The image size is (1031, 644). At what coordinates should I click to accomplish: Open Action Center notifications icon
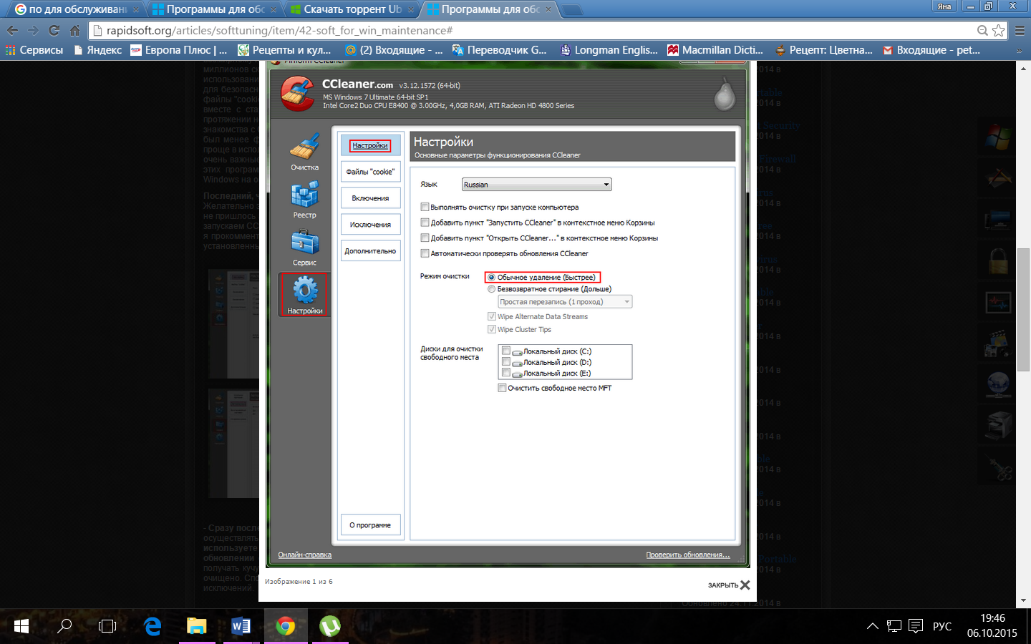(916, 626)
